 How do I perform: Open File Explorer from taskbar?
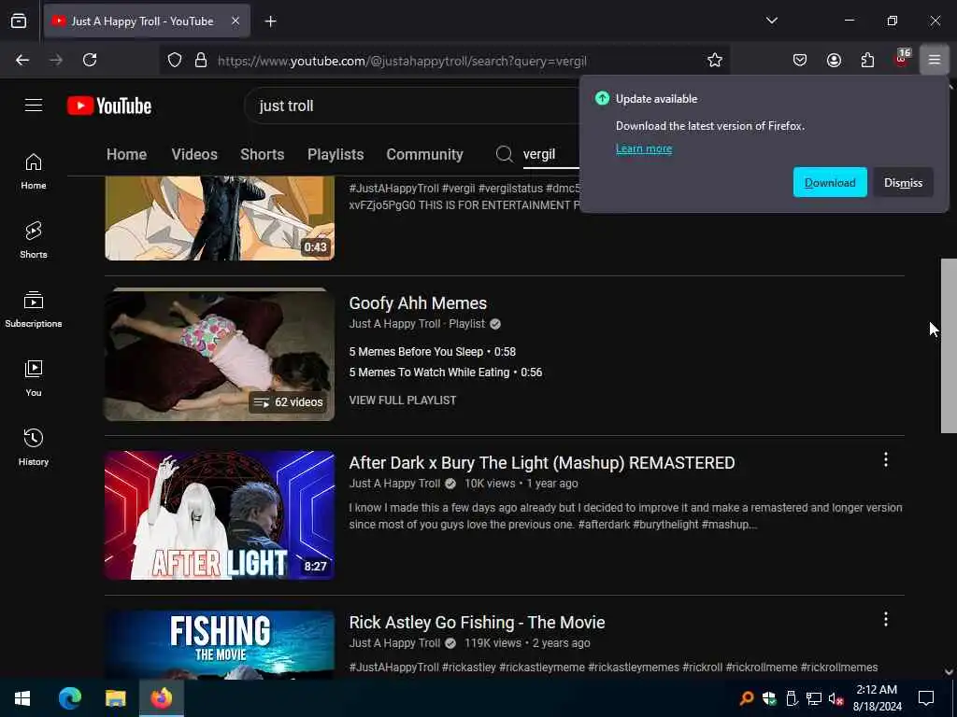115,698
